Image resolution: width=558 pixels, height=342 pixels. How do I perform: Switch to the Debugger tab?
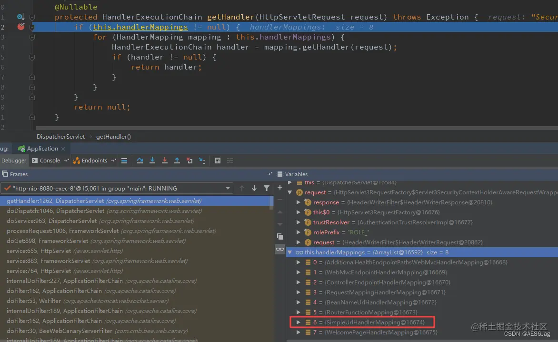click(13, 161)
